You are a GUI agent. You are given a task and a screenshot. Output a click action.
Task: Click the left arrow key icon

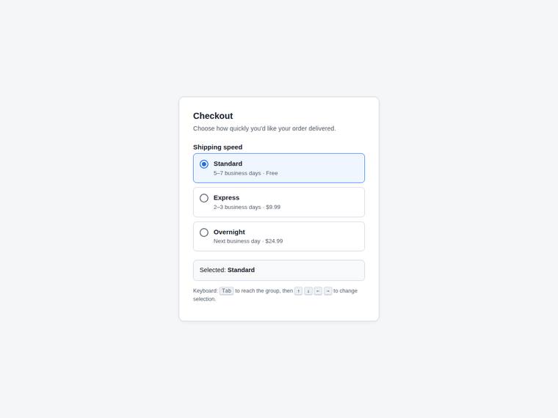click(x=318, y=290)
